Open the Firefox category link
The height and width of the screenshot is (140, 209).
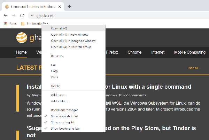[x=112, y=52]
